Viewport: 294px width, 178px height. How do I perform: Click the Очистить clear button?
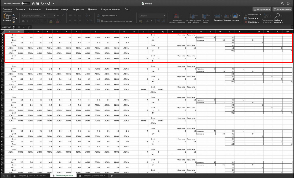[251, 22]
